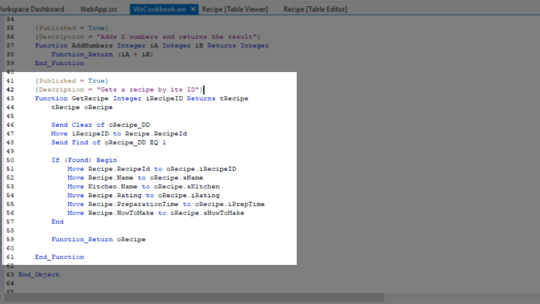
Task: Click the End_Object keyword
Action: point(39,275)
